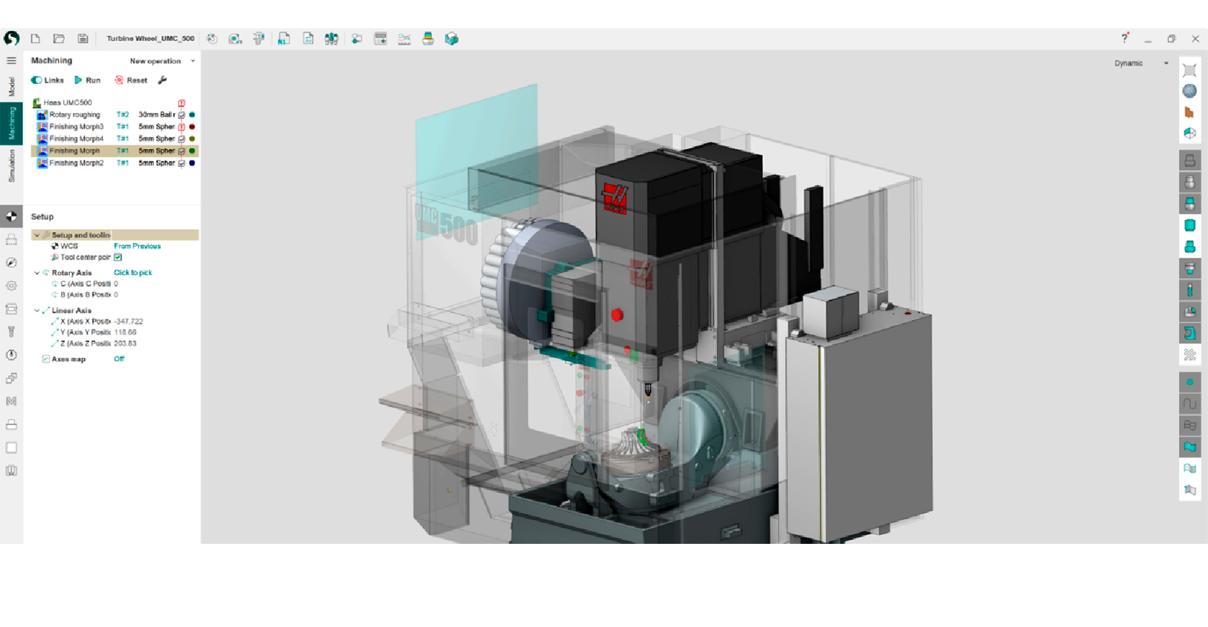Uncheck the Tool center point checkbox
The width and height of the screenshot is (1208, 627).
tap(118, 257)
